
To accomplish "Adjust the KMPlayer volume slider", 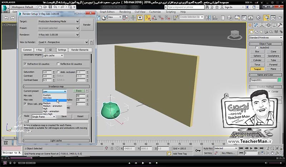I will point(275,163).
